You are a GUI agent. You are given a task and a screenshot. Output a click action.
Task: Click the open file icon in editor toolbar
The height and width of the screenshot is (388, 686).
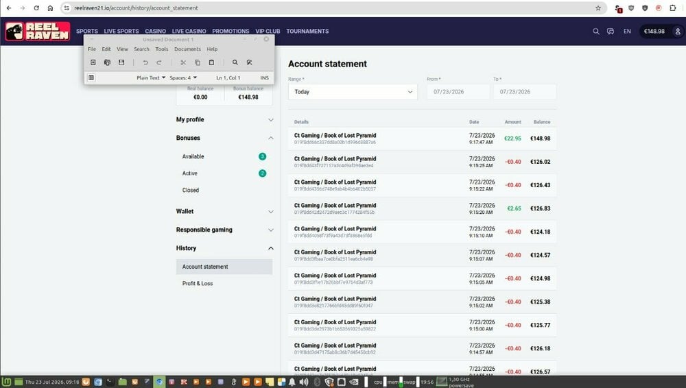(107, 62)
